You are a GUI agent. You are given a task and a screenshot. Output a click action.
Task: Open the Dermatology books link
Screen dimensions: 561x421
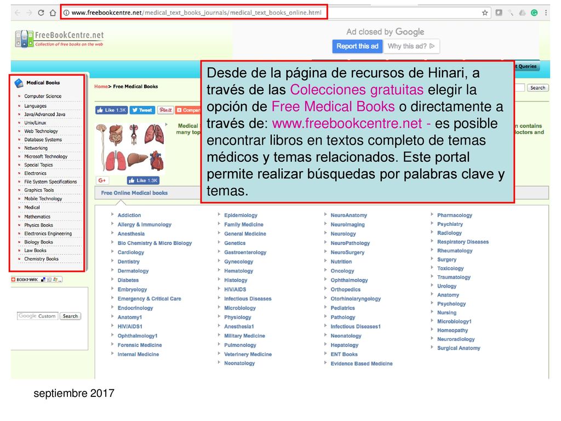tap(133, 271)
